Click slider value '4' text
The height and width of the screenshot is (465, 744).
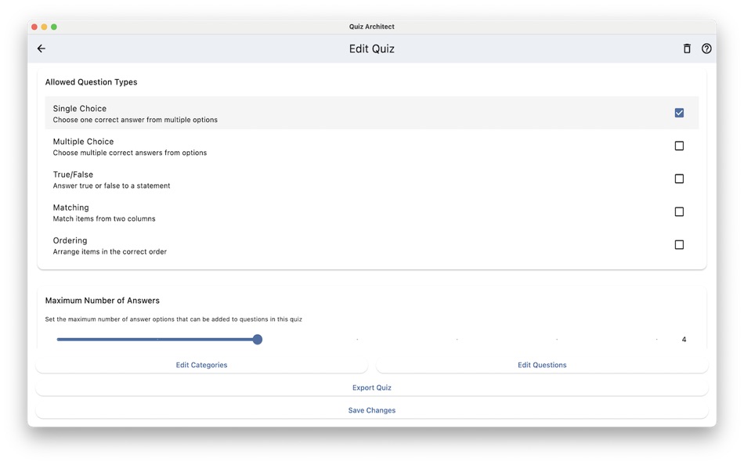[x=684, y=339]
